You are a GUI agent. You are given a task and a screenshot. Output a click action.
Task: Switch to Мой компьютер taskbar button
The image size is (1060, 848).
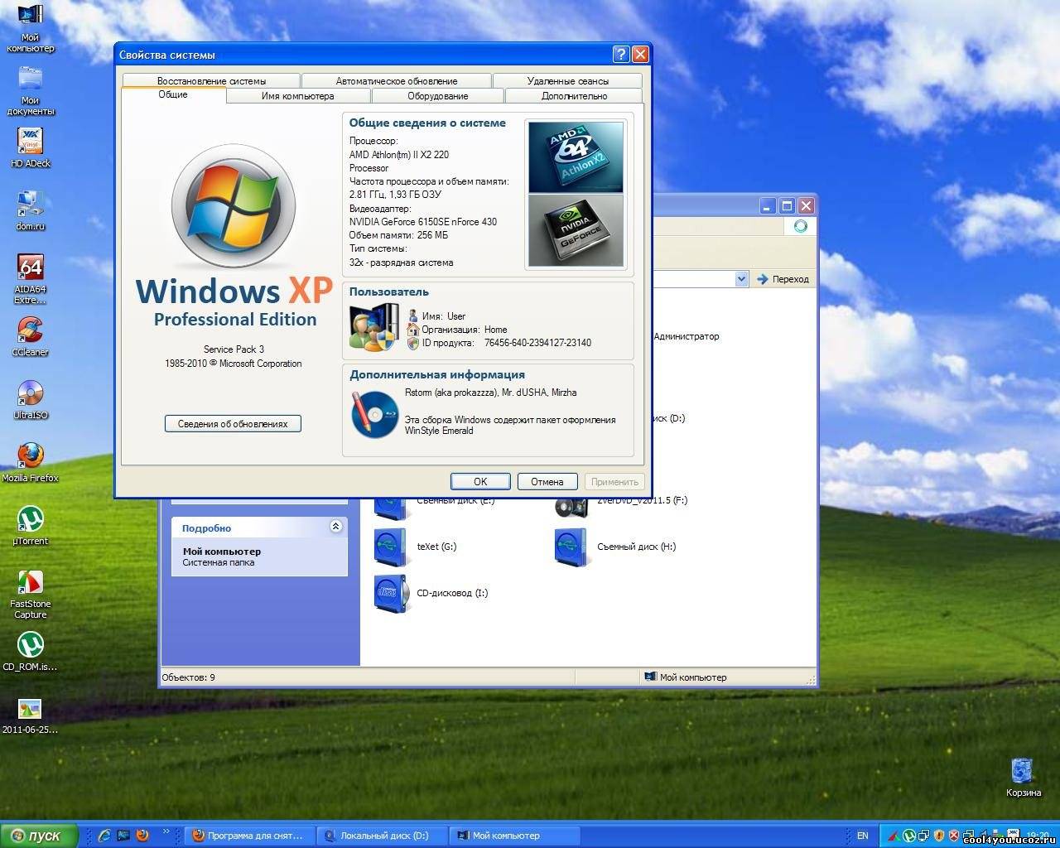pos(515,836)
